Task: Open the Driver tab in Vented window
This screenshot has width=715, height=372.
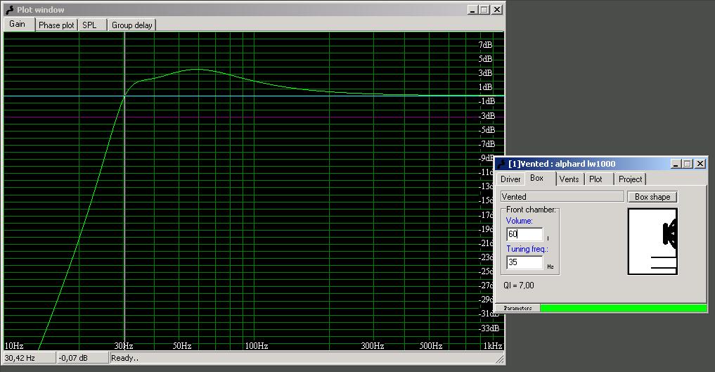Action: (510, 179)
